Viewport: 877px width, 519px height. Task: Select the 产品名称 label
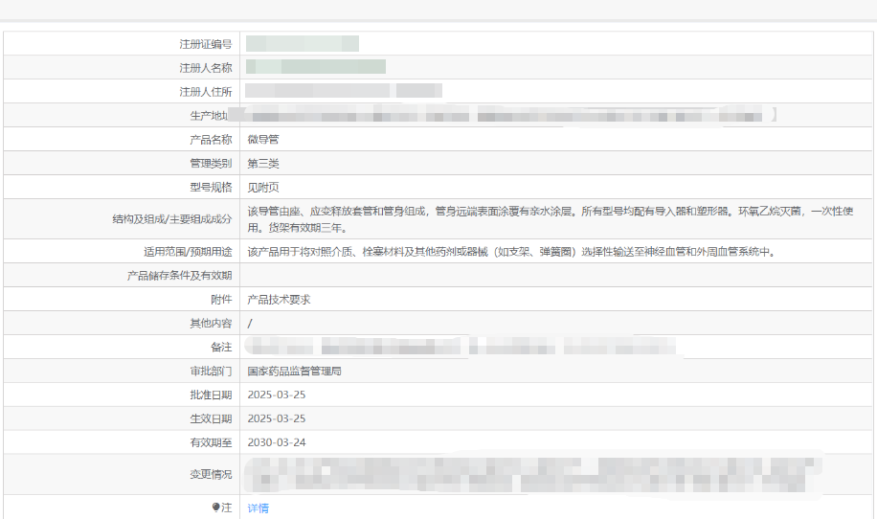tap(211, 139)
